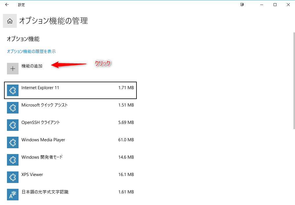Click the 5.69 MB size value
Viewport: 295px width, 205px height.
tap(126, 122)
